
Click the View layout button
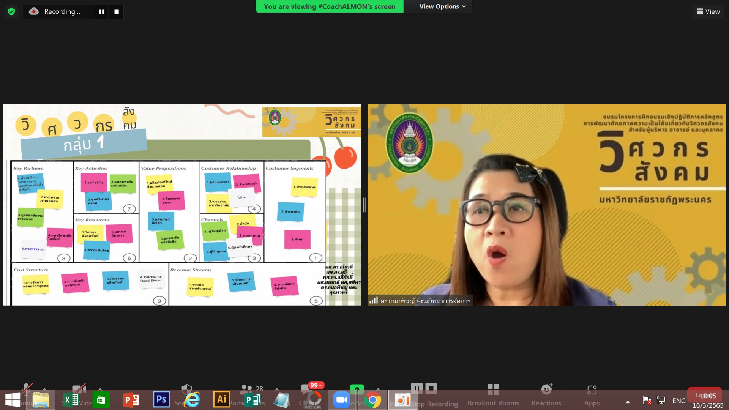click(x=708, y=11)
